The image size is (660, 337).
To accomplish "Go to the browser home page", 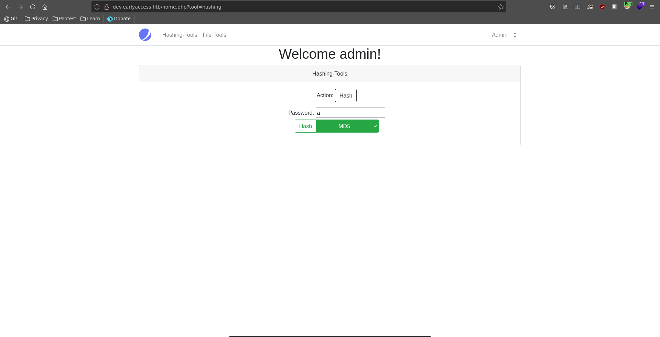I will 45,7.
